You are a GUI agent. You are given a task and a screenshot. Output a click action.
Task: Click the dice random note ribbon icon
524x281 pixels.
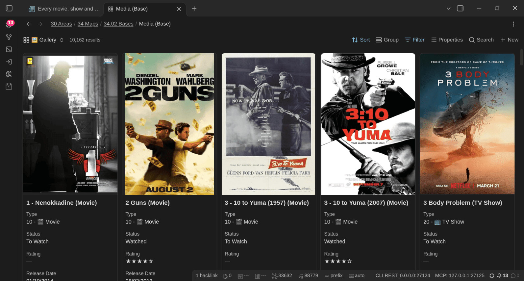[9, 49]
